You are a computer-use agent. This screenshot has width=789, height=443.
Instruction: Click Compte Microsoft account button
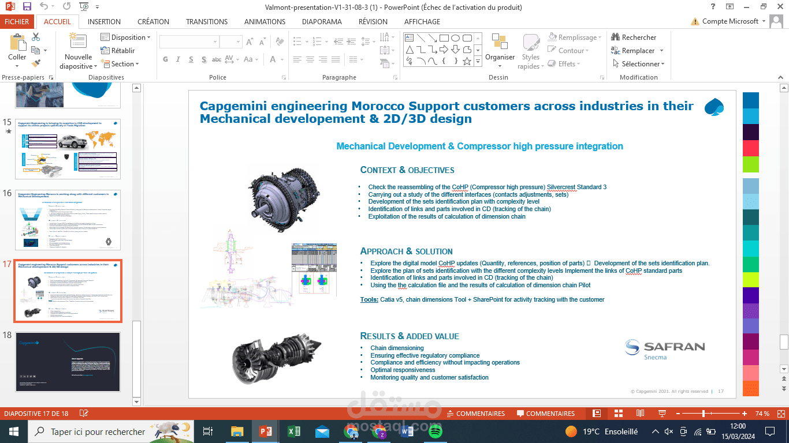(729, 21)
